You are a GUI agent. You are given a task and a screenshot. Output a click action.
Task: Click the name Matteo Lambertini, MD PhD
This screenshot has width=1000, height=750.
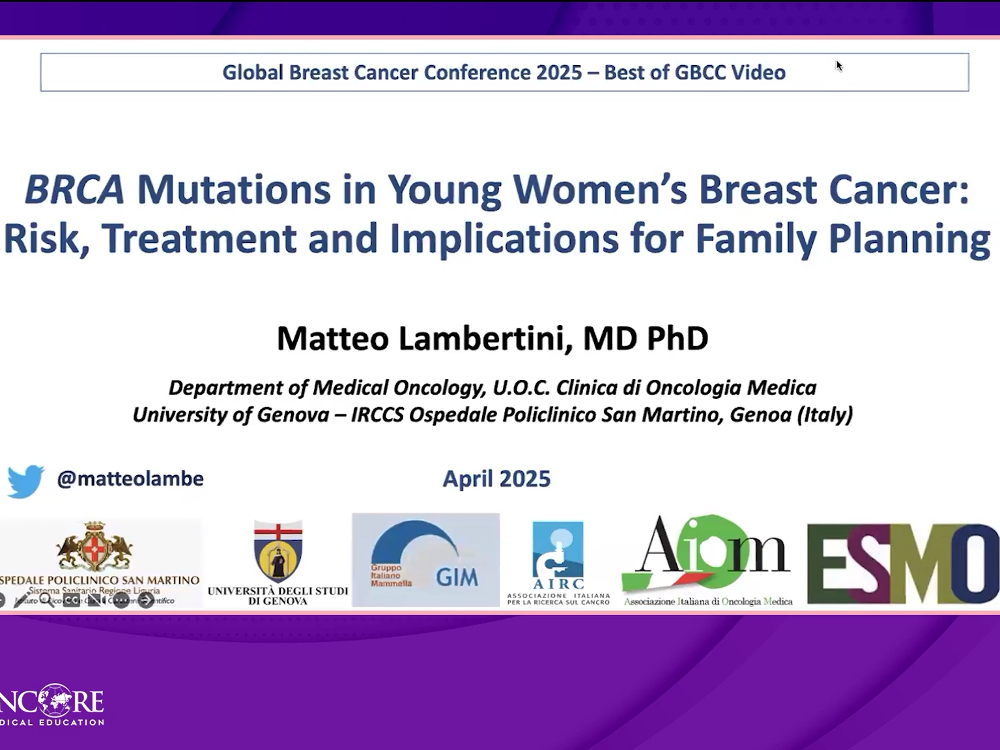click(x=493, y=338)
